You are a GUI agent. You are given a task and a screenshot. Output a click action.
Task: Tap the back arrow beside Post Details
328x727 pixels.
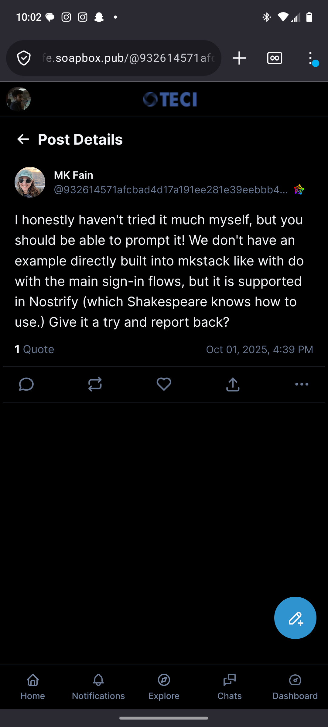[x=23, y=139]
